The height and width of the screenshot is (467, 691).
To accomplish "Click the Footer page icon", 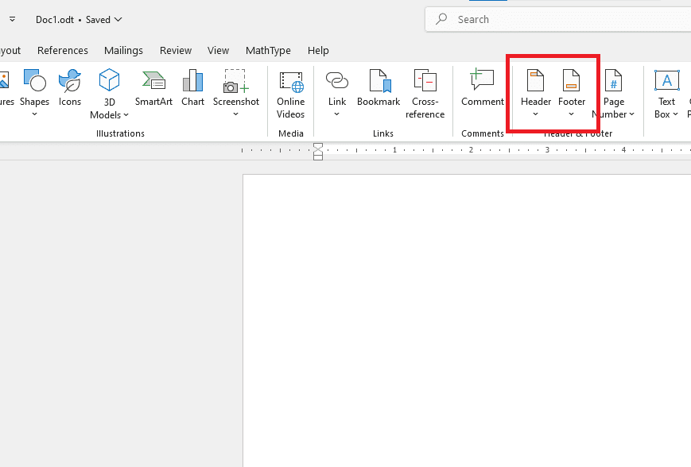I will (x=571, y=80).
